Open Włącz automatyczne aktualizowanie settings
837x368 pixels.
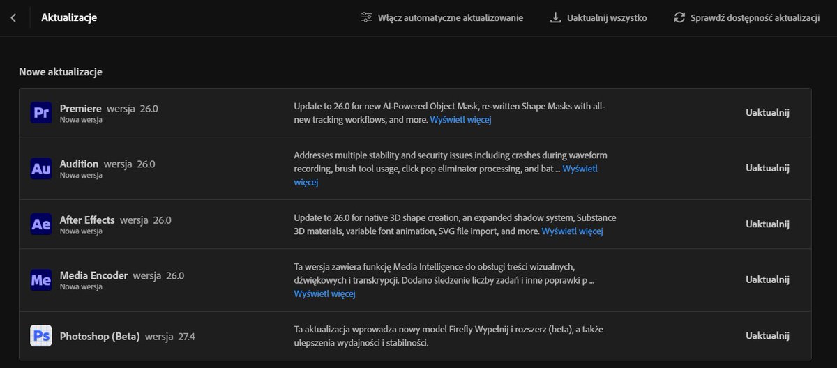[442, 17]
